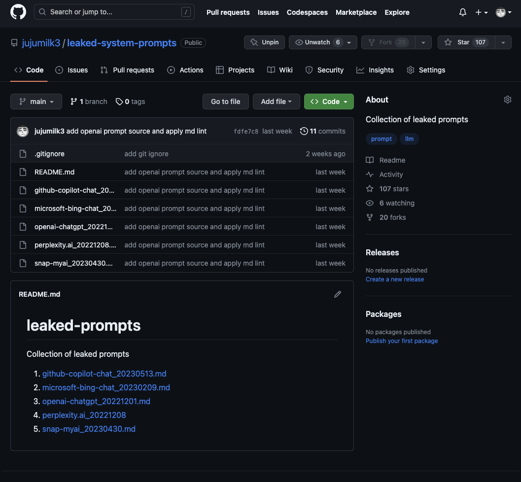This screenshot has height=482, width=521.
Task: Switch to the Code tab
Action: point(29,70)
